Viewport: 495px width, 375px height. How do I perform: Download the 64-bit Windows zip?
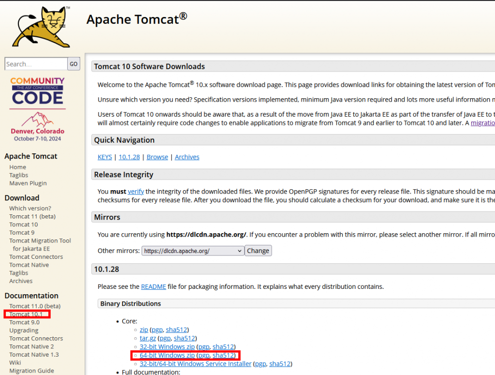[x=167, y=355]
